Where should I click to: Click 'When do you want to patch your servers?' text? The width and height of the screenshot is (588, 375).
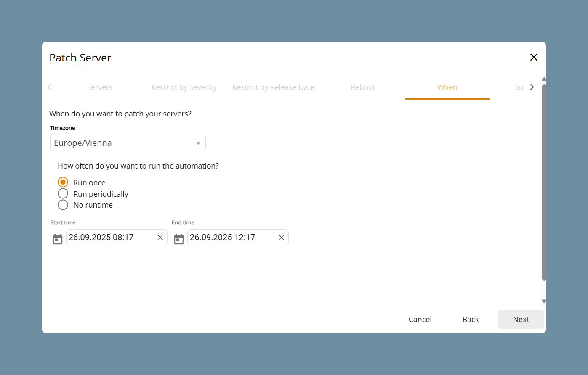(x=120, y=114)
